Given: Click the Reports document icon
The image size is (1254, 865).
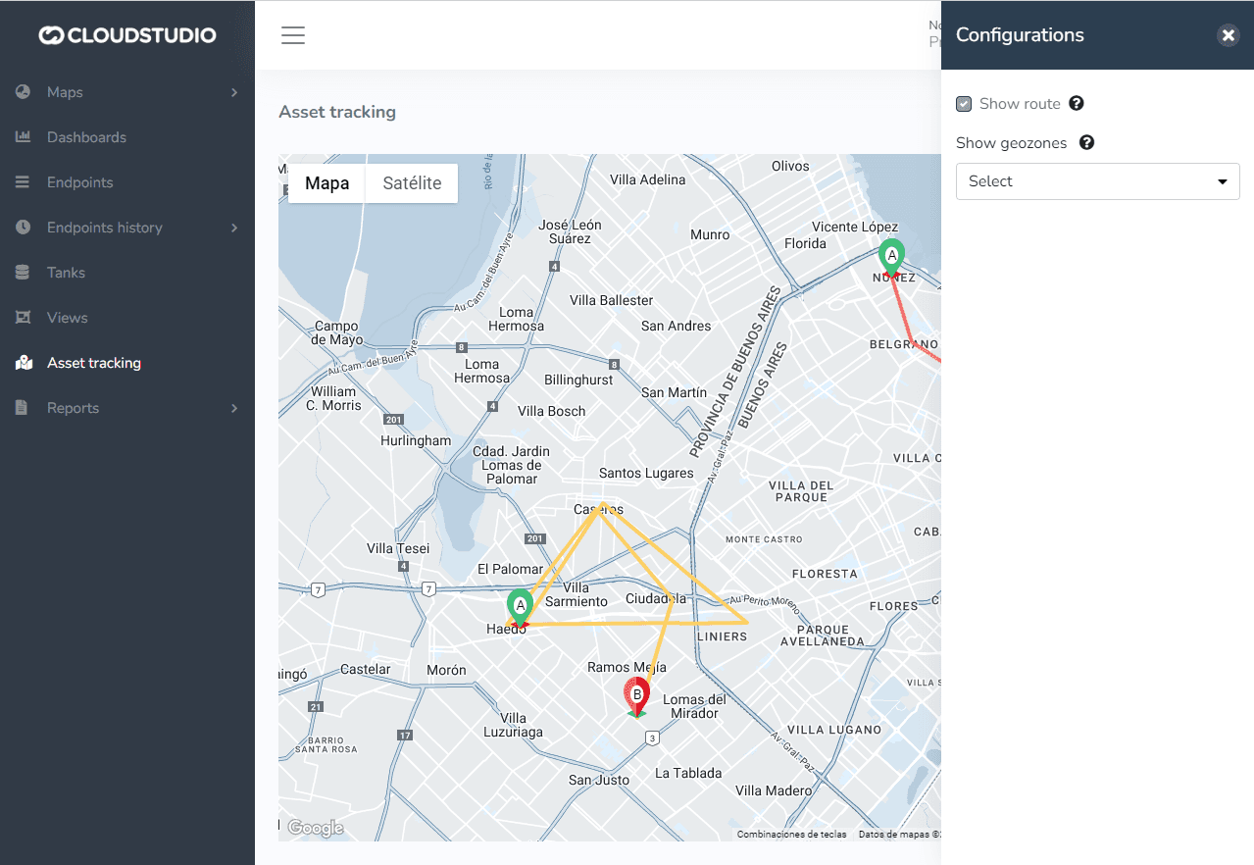Looking at the screenshot, I should 22,408.
